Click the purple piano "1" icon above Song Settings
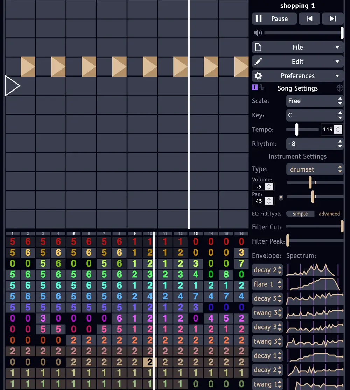 coord(254,87)
